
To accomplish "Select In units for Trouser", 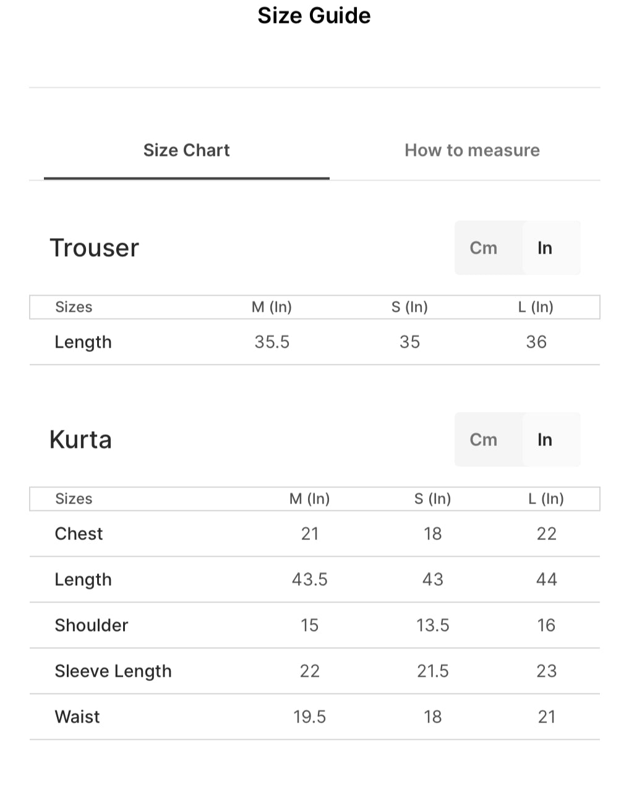I will 545,248.
